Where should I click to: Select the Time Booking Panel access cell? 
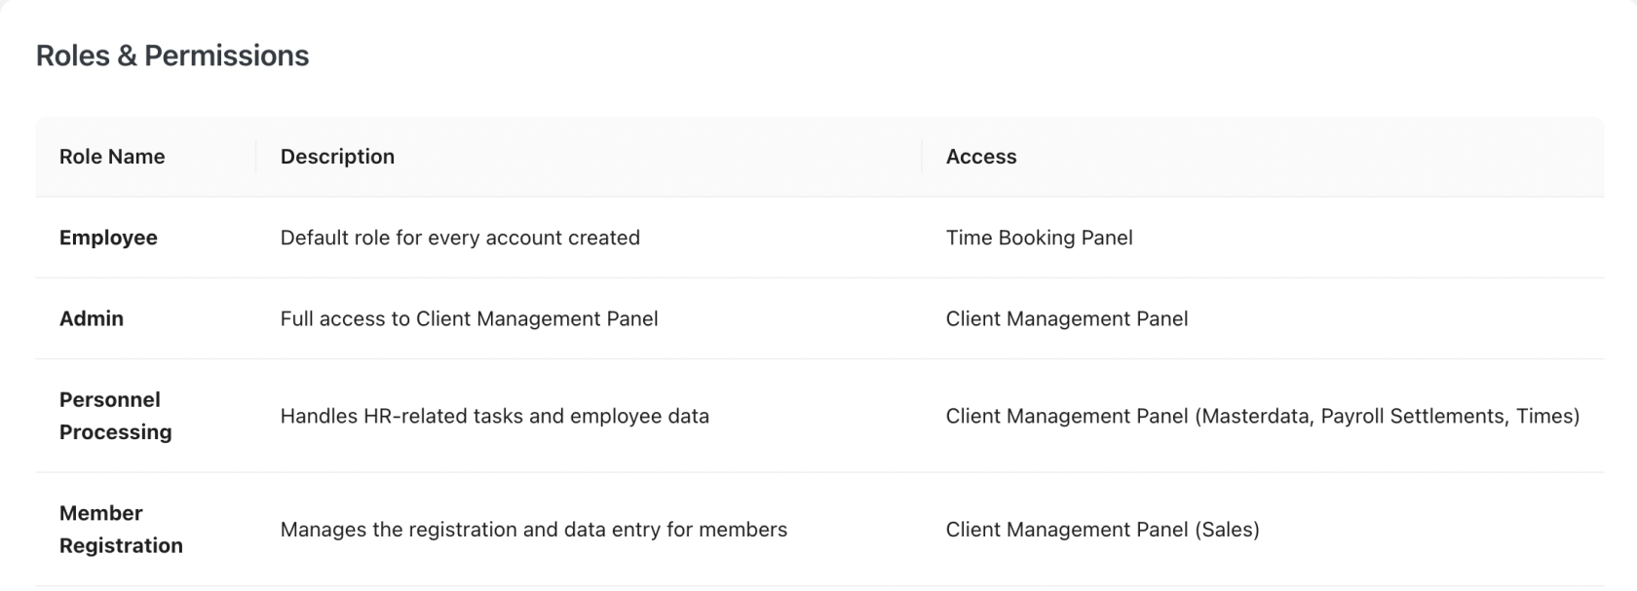pyautogui.click(x=1039, y=238)
